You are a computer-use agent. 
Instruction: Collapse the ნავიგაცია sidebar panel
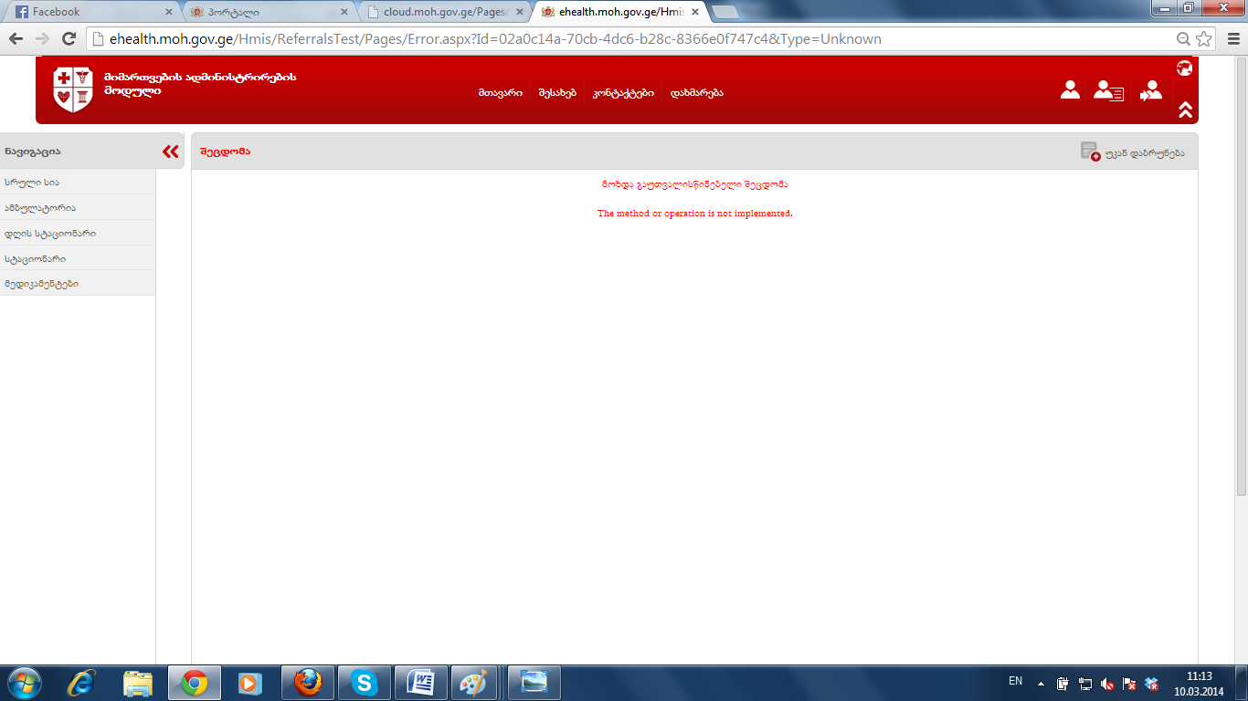coord(170,152)
